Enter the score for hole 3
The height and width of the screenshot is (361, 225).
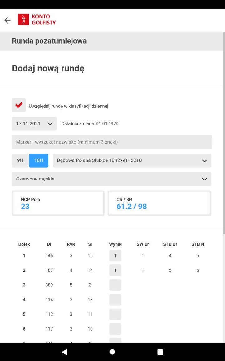115,285
